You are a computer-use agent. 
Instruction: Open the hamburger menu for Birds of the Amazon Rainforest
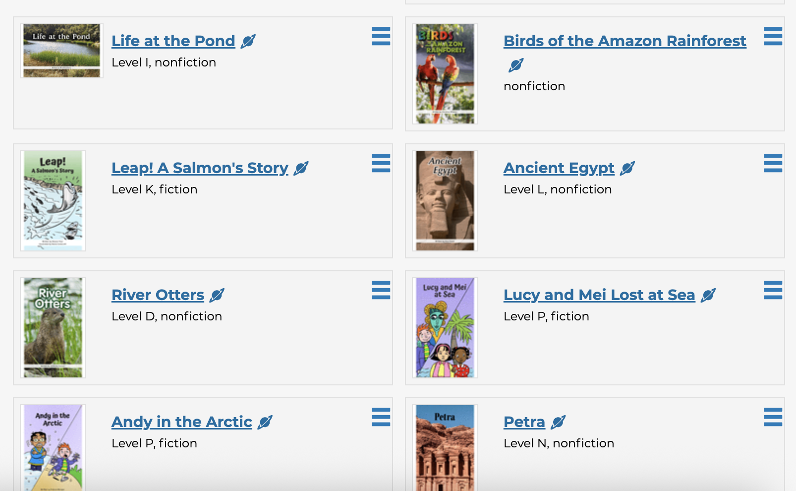(773, 36)
